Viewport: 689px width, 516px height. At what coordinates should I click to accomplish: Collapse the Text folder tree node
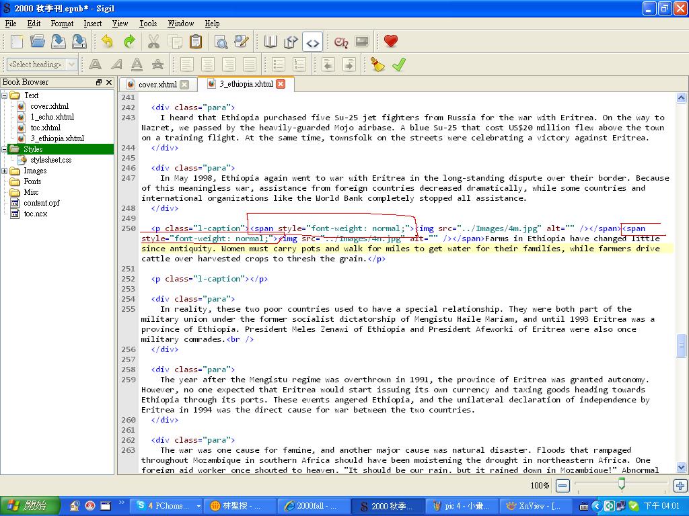click(5, 95)
